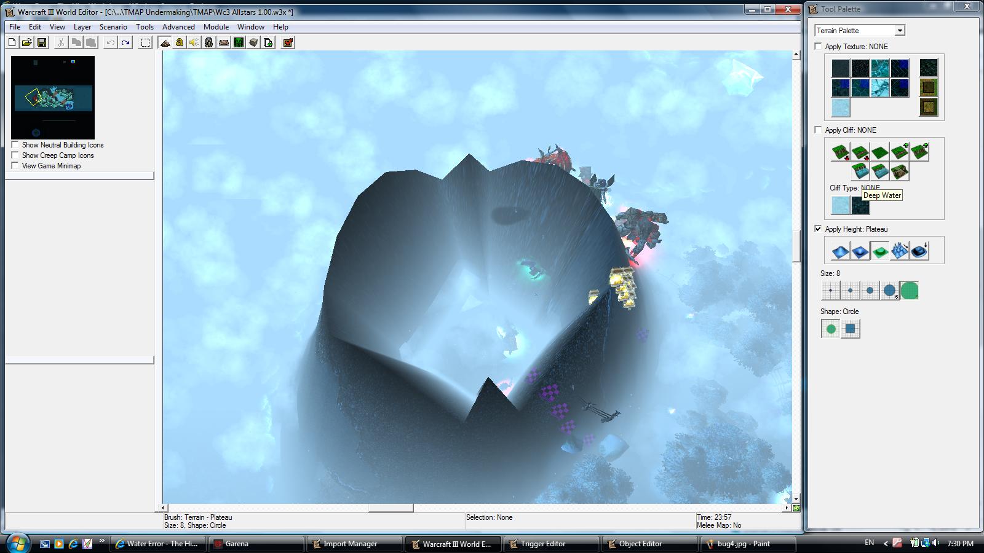This screenshot has width=984, height=553.
Task: Pick the light ice texture tile
Action: 840,108
